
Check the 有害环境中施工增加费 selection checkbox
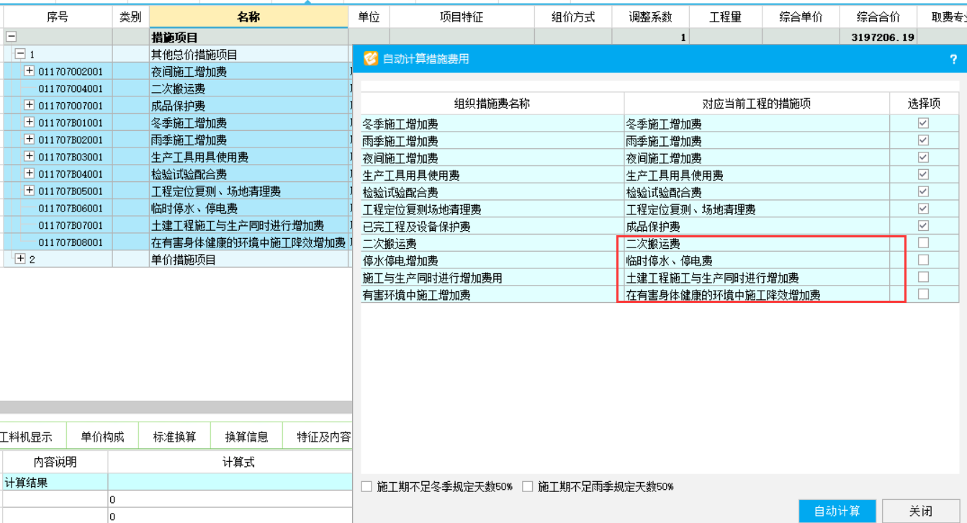click(923, 294)
